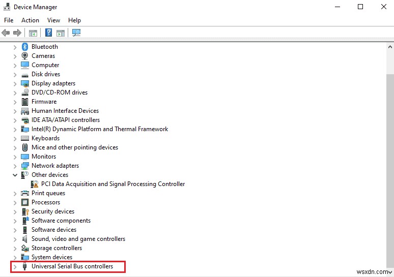Click the Mice and other pointing devices icon
The height and width of the screenshot is (277, 394).
(25, 147)
